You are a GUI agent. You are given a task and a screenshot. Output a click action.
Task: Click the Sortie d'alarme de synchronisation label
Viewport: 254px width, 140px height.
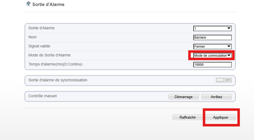tap(58, 80)
